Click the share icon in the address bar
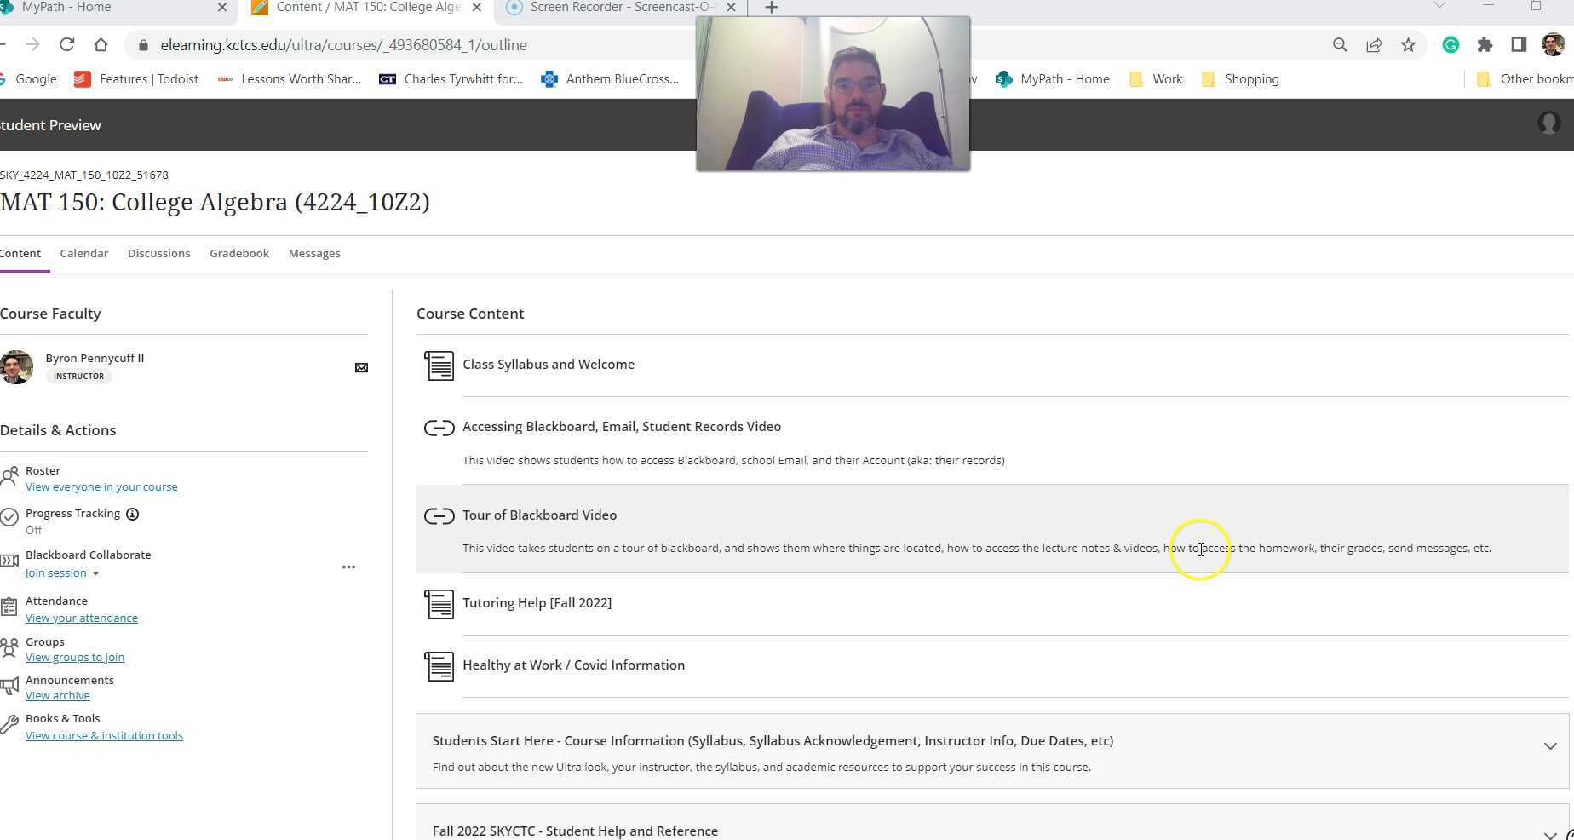1574x840 pixels. tap(1374, 44)
